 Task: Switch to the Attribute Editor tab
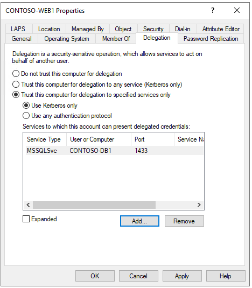click(x=221, y=29)
